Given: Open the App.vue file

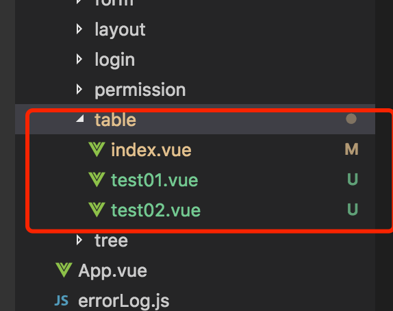Looking at the screenshot, I should pyautogui.click(x=112, y=271).
